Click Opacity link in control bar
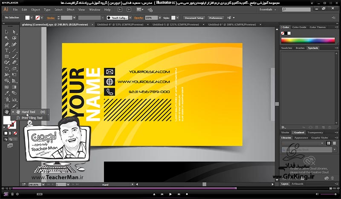The width and height of the screenshot is (341, 199). point(139,18)
